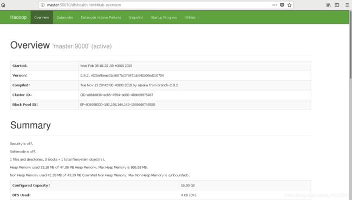The width and height of the screenshot is (352, 200).
Task: Click the DFS Used value 4 KB (0%)
Action: point(188,195)
